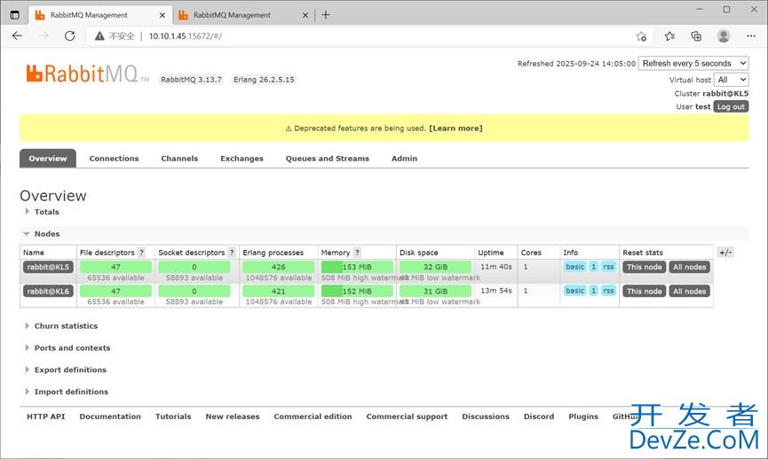The height and width of the screenshot is (459, 768).
Task: Expand the Churn statistics section
Action: point(65,326)
